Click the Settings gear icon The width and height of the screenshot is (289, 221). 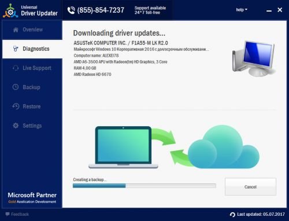[x=16, y=126]
